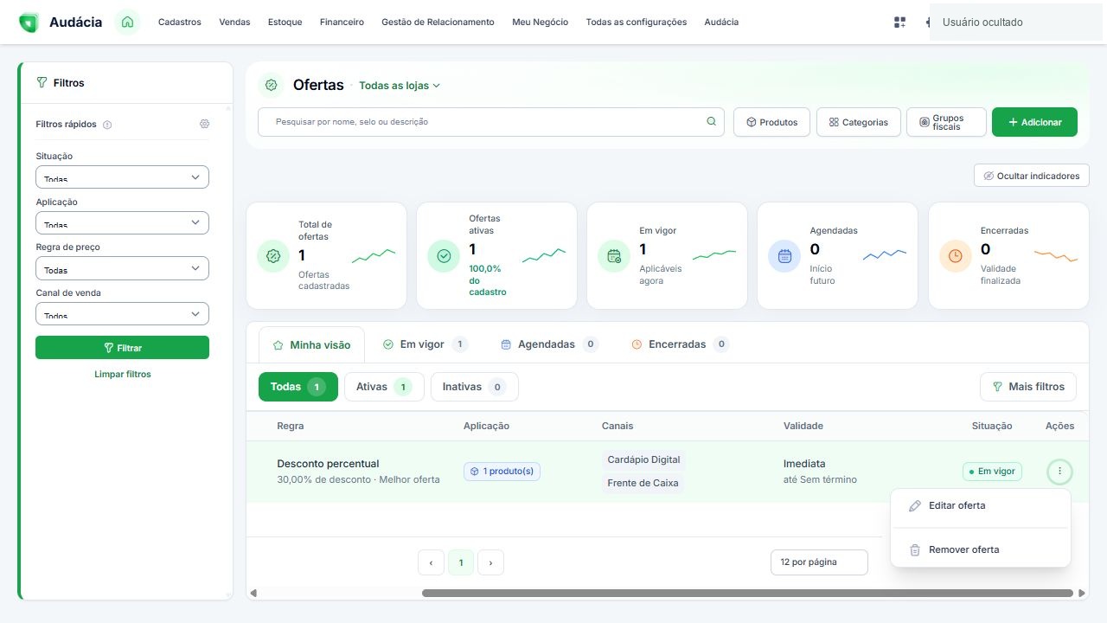
Task: Click the Limpar filtros link
Action: tap(123, 375)
